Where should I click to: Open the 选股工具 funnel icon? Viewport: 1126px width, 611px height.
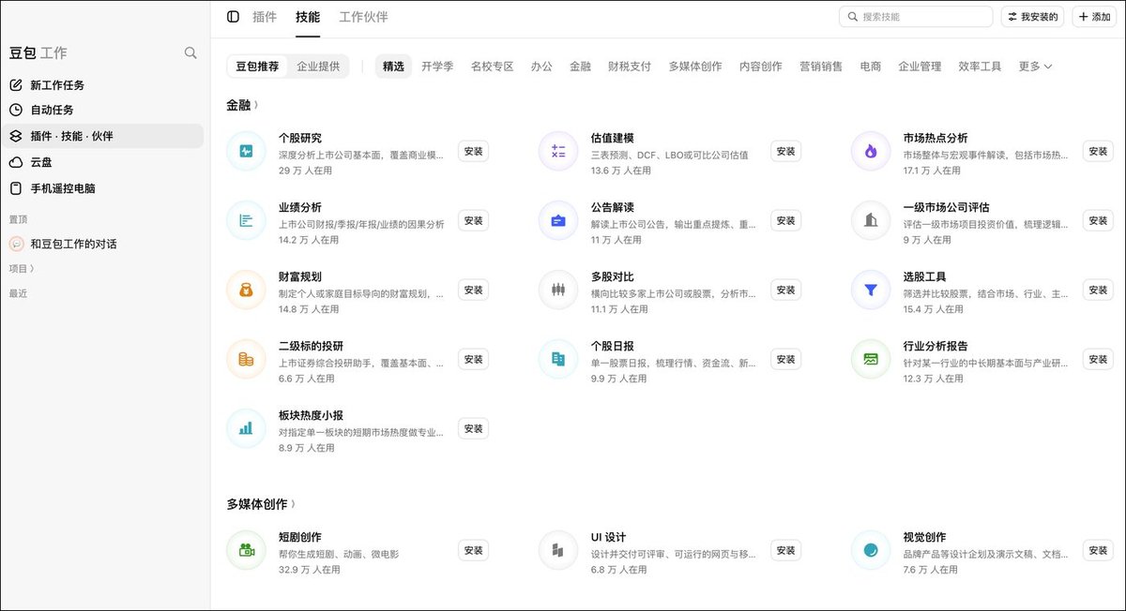(x=871, y=290)
